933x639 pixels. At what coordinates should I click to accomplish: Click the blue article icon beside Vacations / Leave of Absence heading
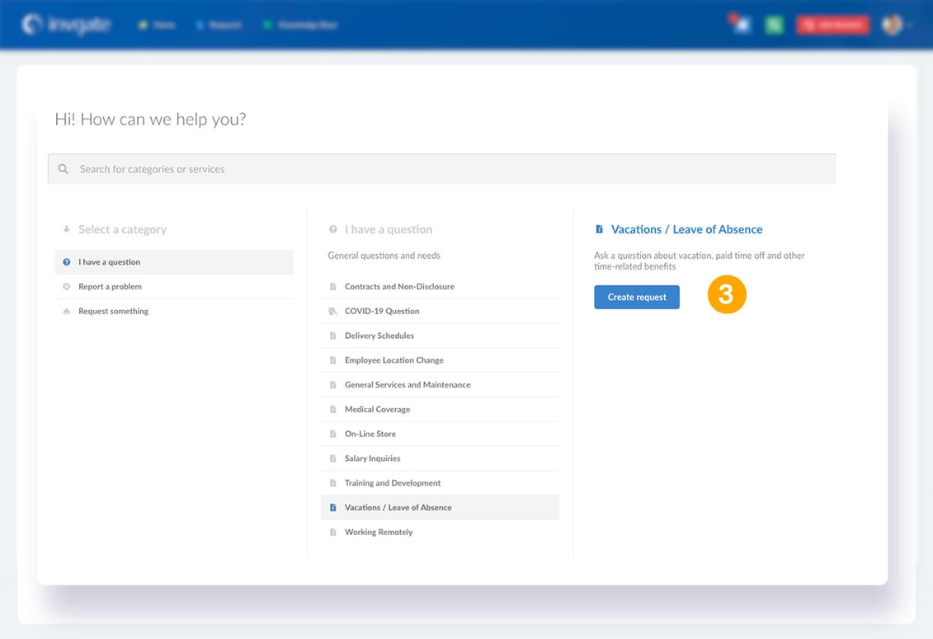tap(600, 228)
